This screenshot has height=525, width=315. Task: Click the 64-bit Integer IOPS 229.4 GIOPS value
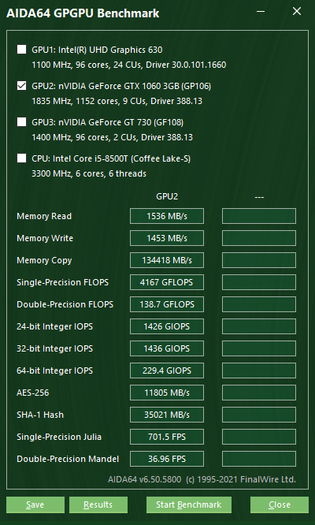pos(167,370)
